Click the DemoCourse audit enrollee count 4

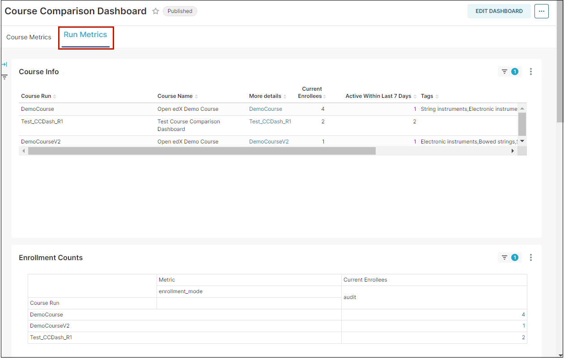523,315
